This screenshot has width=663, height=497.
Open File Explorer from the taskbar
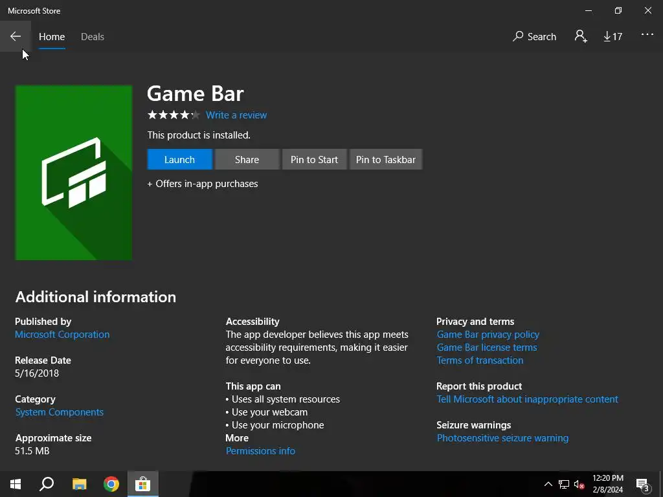click(x=79, y=484)
